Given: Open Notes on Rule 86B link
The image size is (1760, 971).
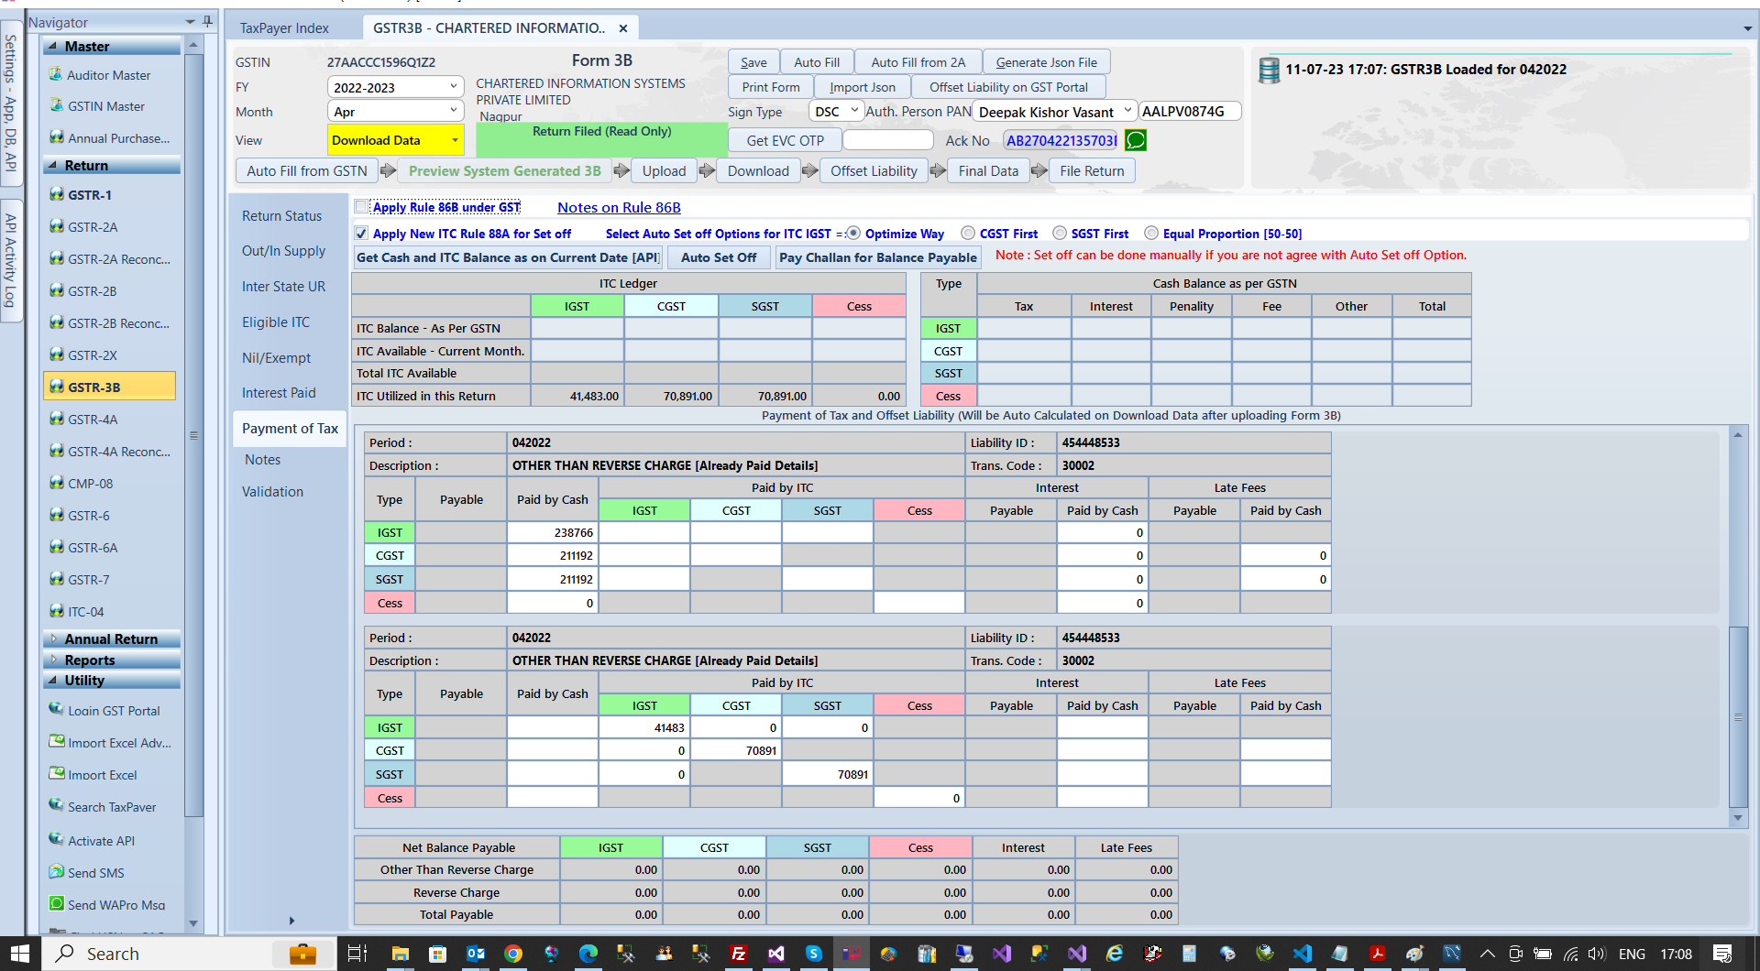Looking at the screenshot, I should click(x=618, y=207).
